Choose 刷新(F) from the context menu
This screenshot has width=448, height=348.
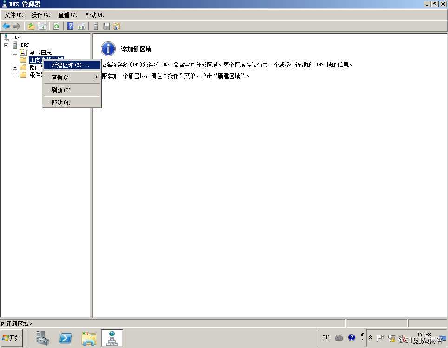(72, 90)
